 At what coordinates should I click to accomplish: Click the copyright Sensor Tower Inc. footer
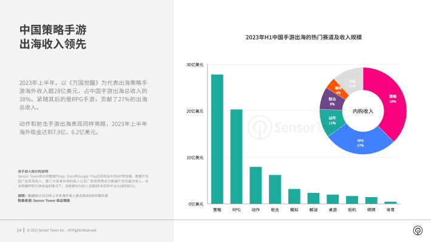61,230
